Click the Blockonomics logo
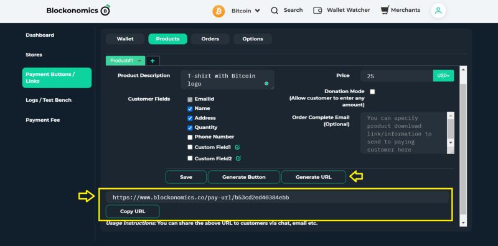The image size is (498, 246). (78, 10)
